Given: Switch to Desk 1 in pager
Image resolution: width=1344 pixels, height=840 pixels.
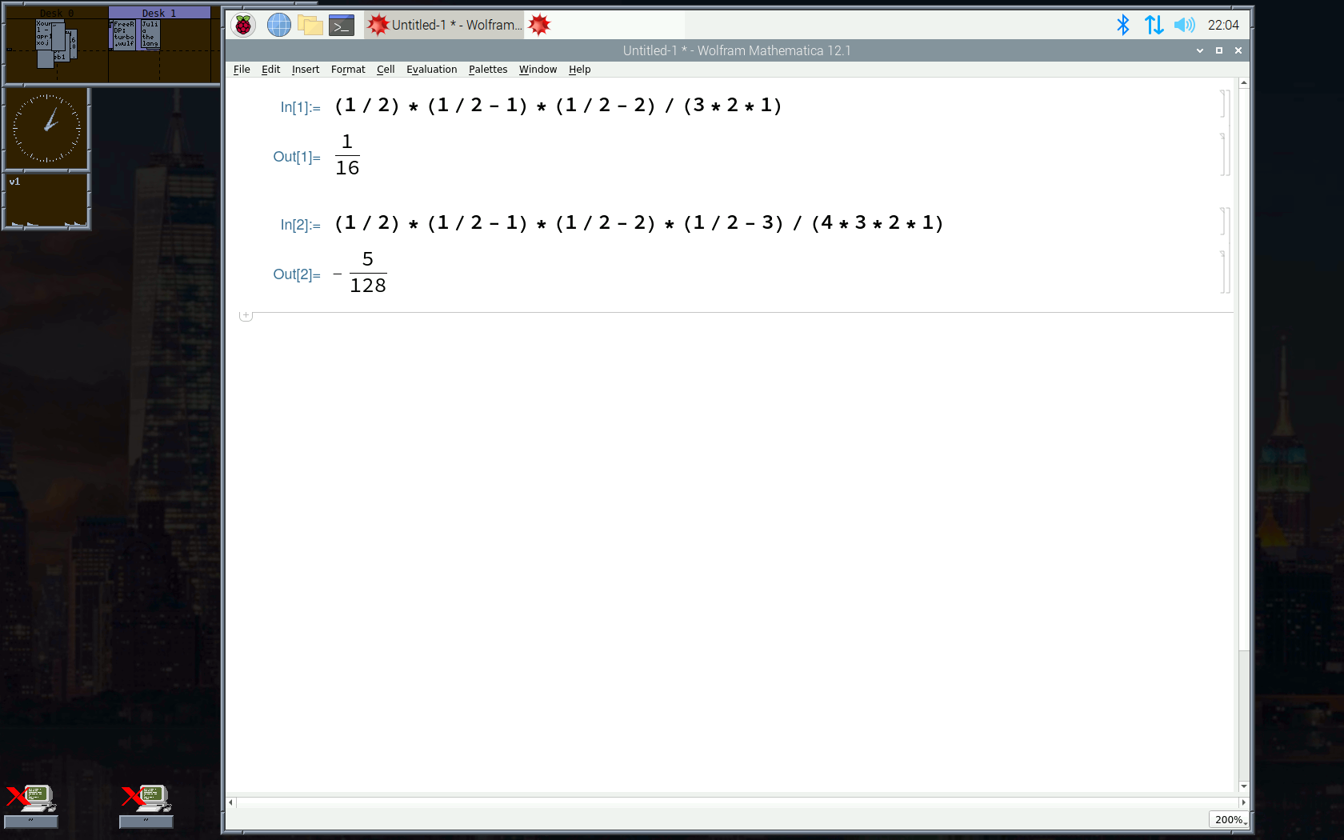Looking at the screenshot, I should click(160, 48).
